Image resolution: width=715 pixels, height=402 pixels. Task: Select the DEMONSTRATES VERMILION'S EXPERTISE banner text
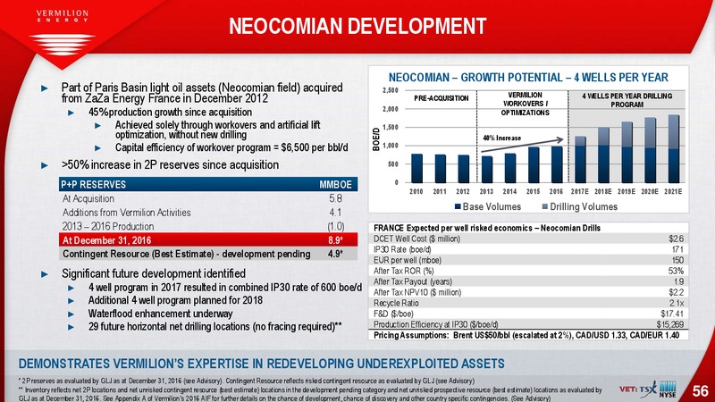click(261, 364)
